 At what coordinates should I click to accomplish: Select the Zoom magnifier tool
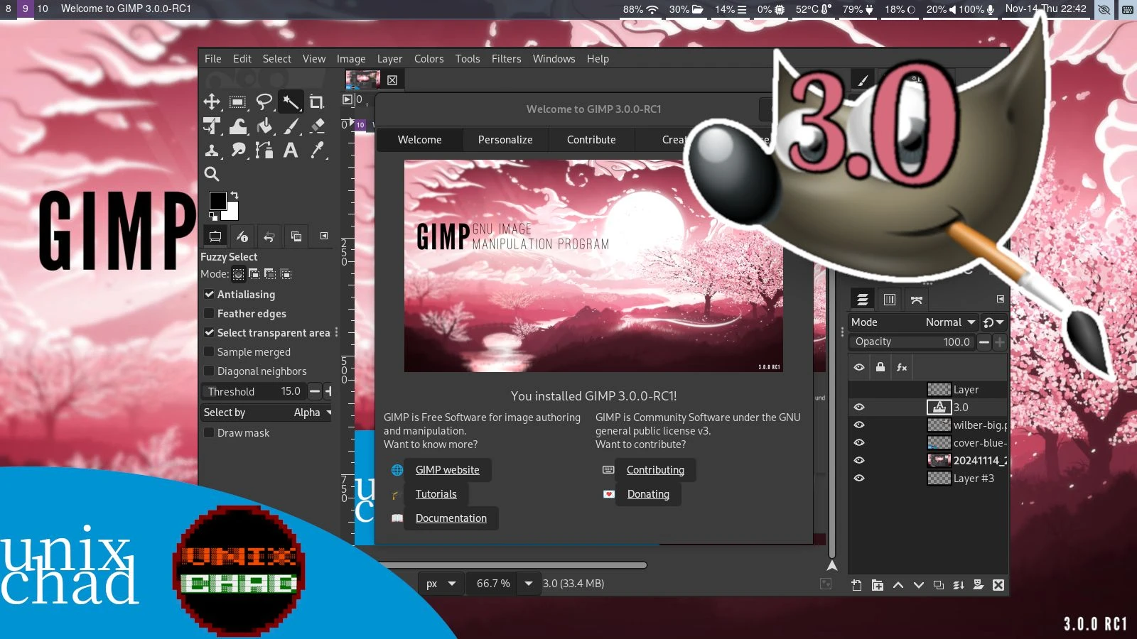[x=212, y=174]
